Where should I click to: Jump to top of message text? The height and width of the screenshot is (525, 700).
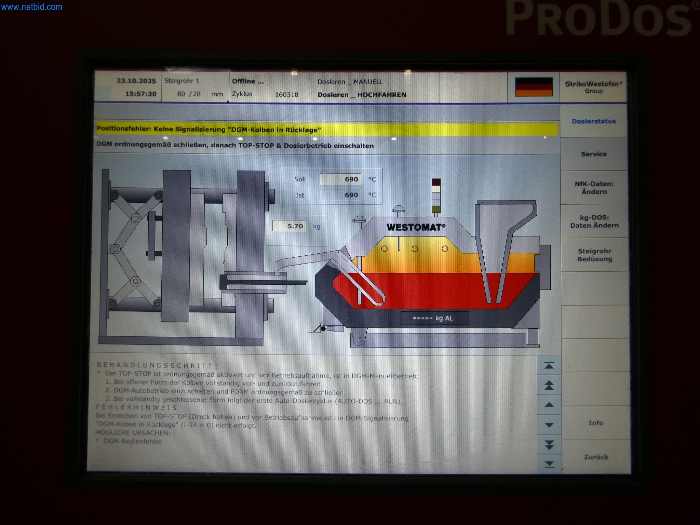pyautogui.click(x=549, y=366)
